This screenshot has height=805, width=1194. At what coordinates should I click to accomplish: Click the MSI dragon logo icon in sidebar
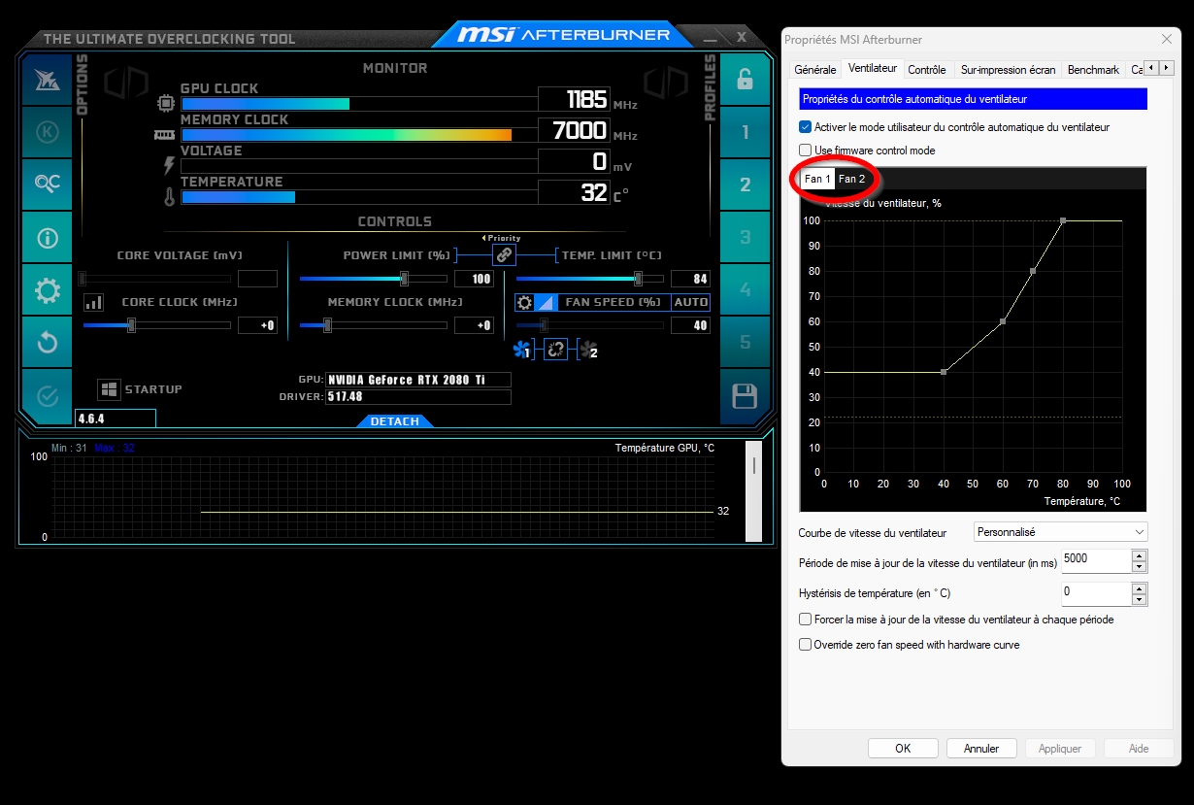[47, 80]
